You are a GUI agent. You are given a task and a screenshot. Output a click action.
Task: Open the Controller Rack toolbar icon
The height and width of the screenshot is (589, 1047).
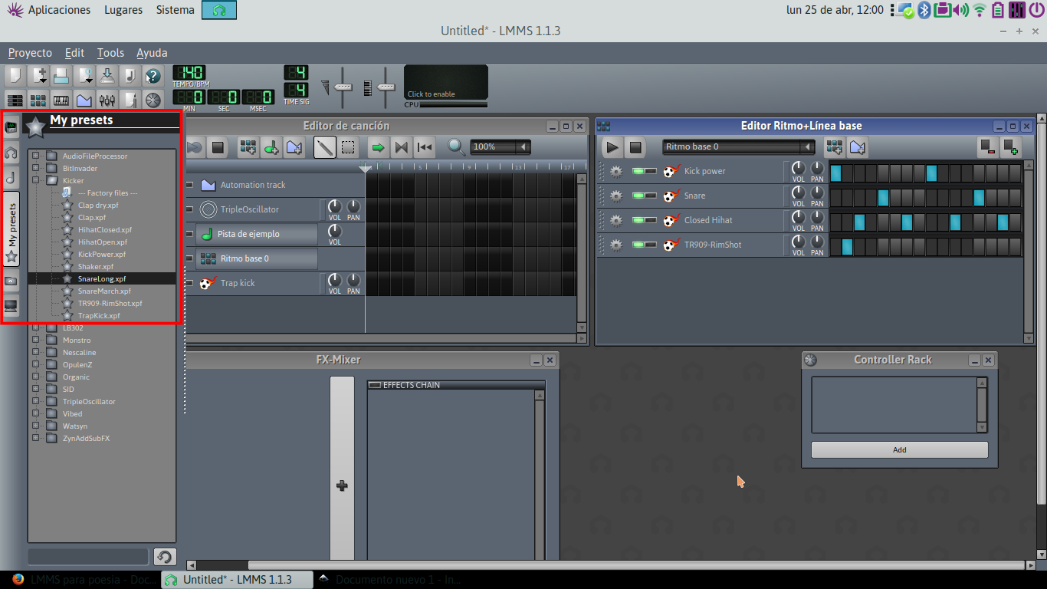[151, 100]
